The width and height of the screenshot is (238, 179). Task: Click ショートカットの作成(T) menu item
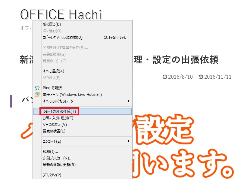[83, 111]
